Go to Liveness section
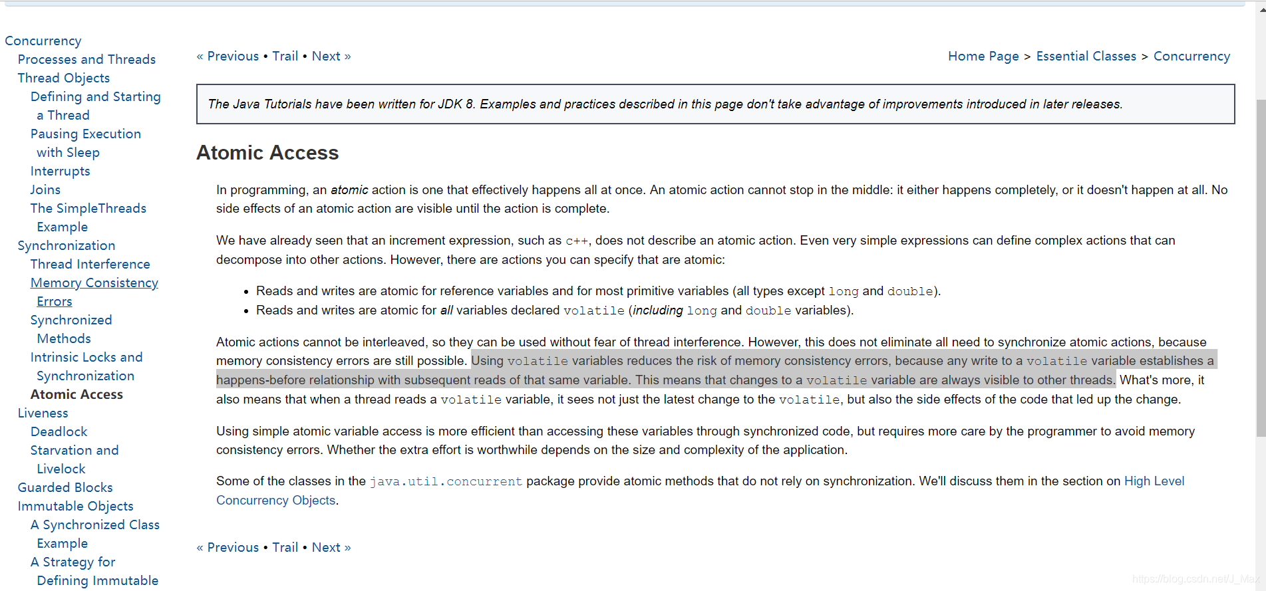 click(x=43, y=413)
